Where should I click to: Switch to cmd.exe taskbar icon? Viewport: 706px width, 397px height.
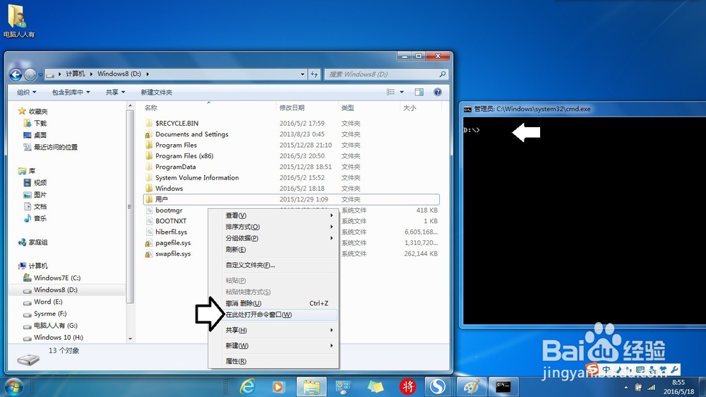503,386
